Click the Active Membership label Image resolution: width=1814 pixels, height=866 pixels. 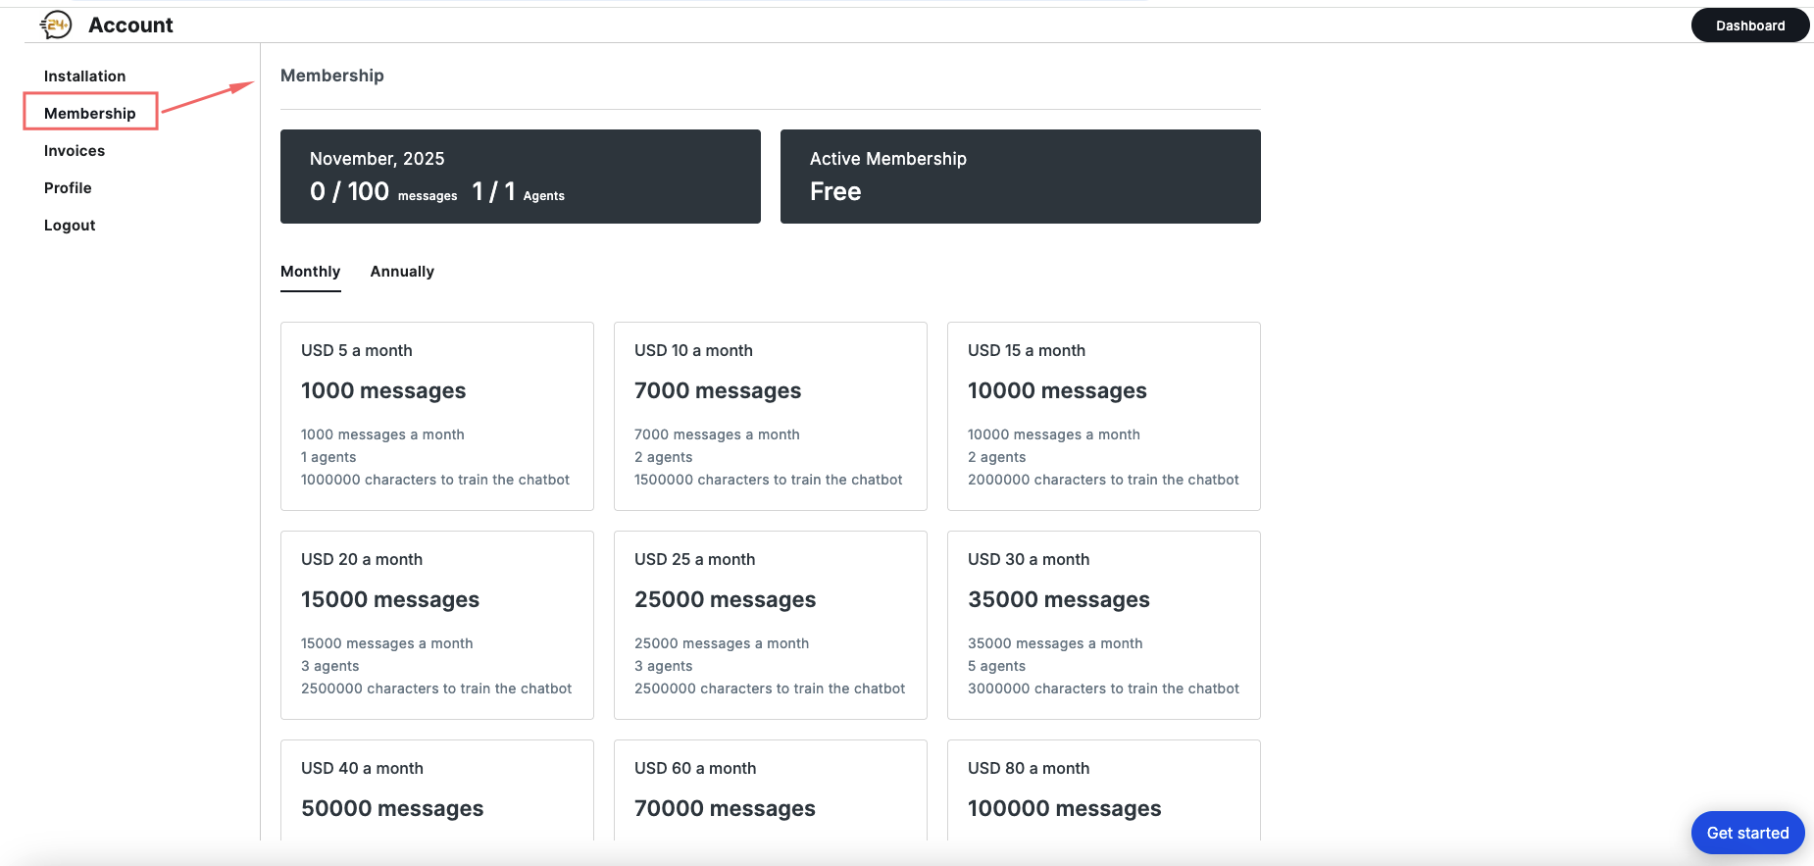tap(888, 159)
